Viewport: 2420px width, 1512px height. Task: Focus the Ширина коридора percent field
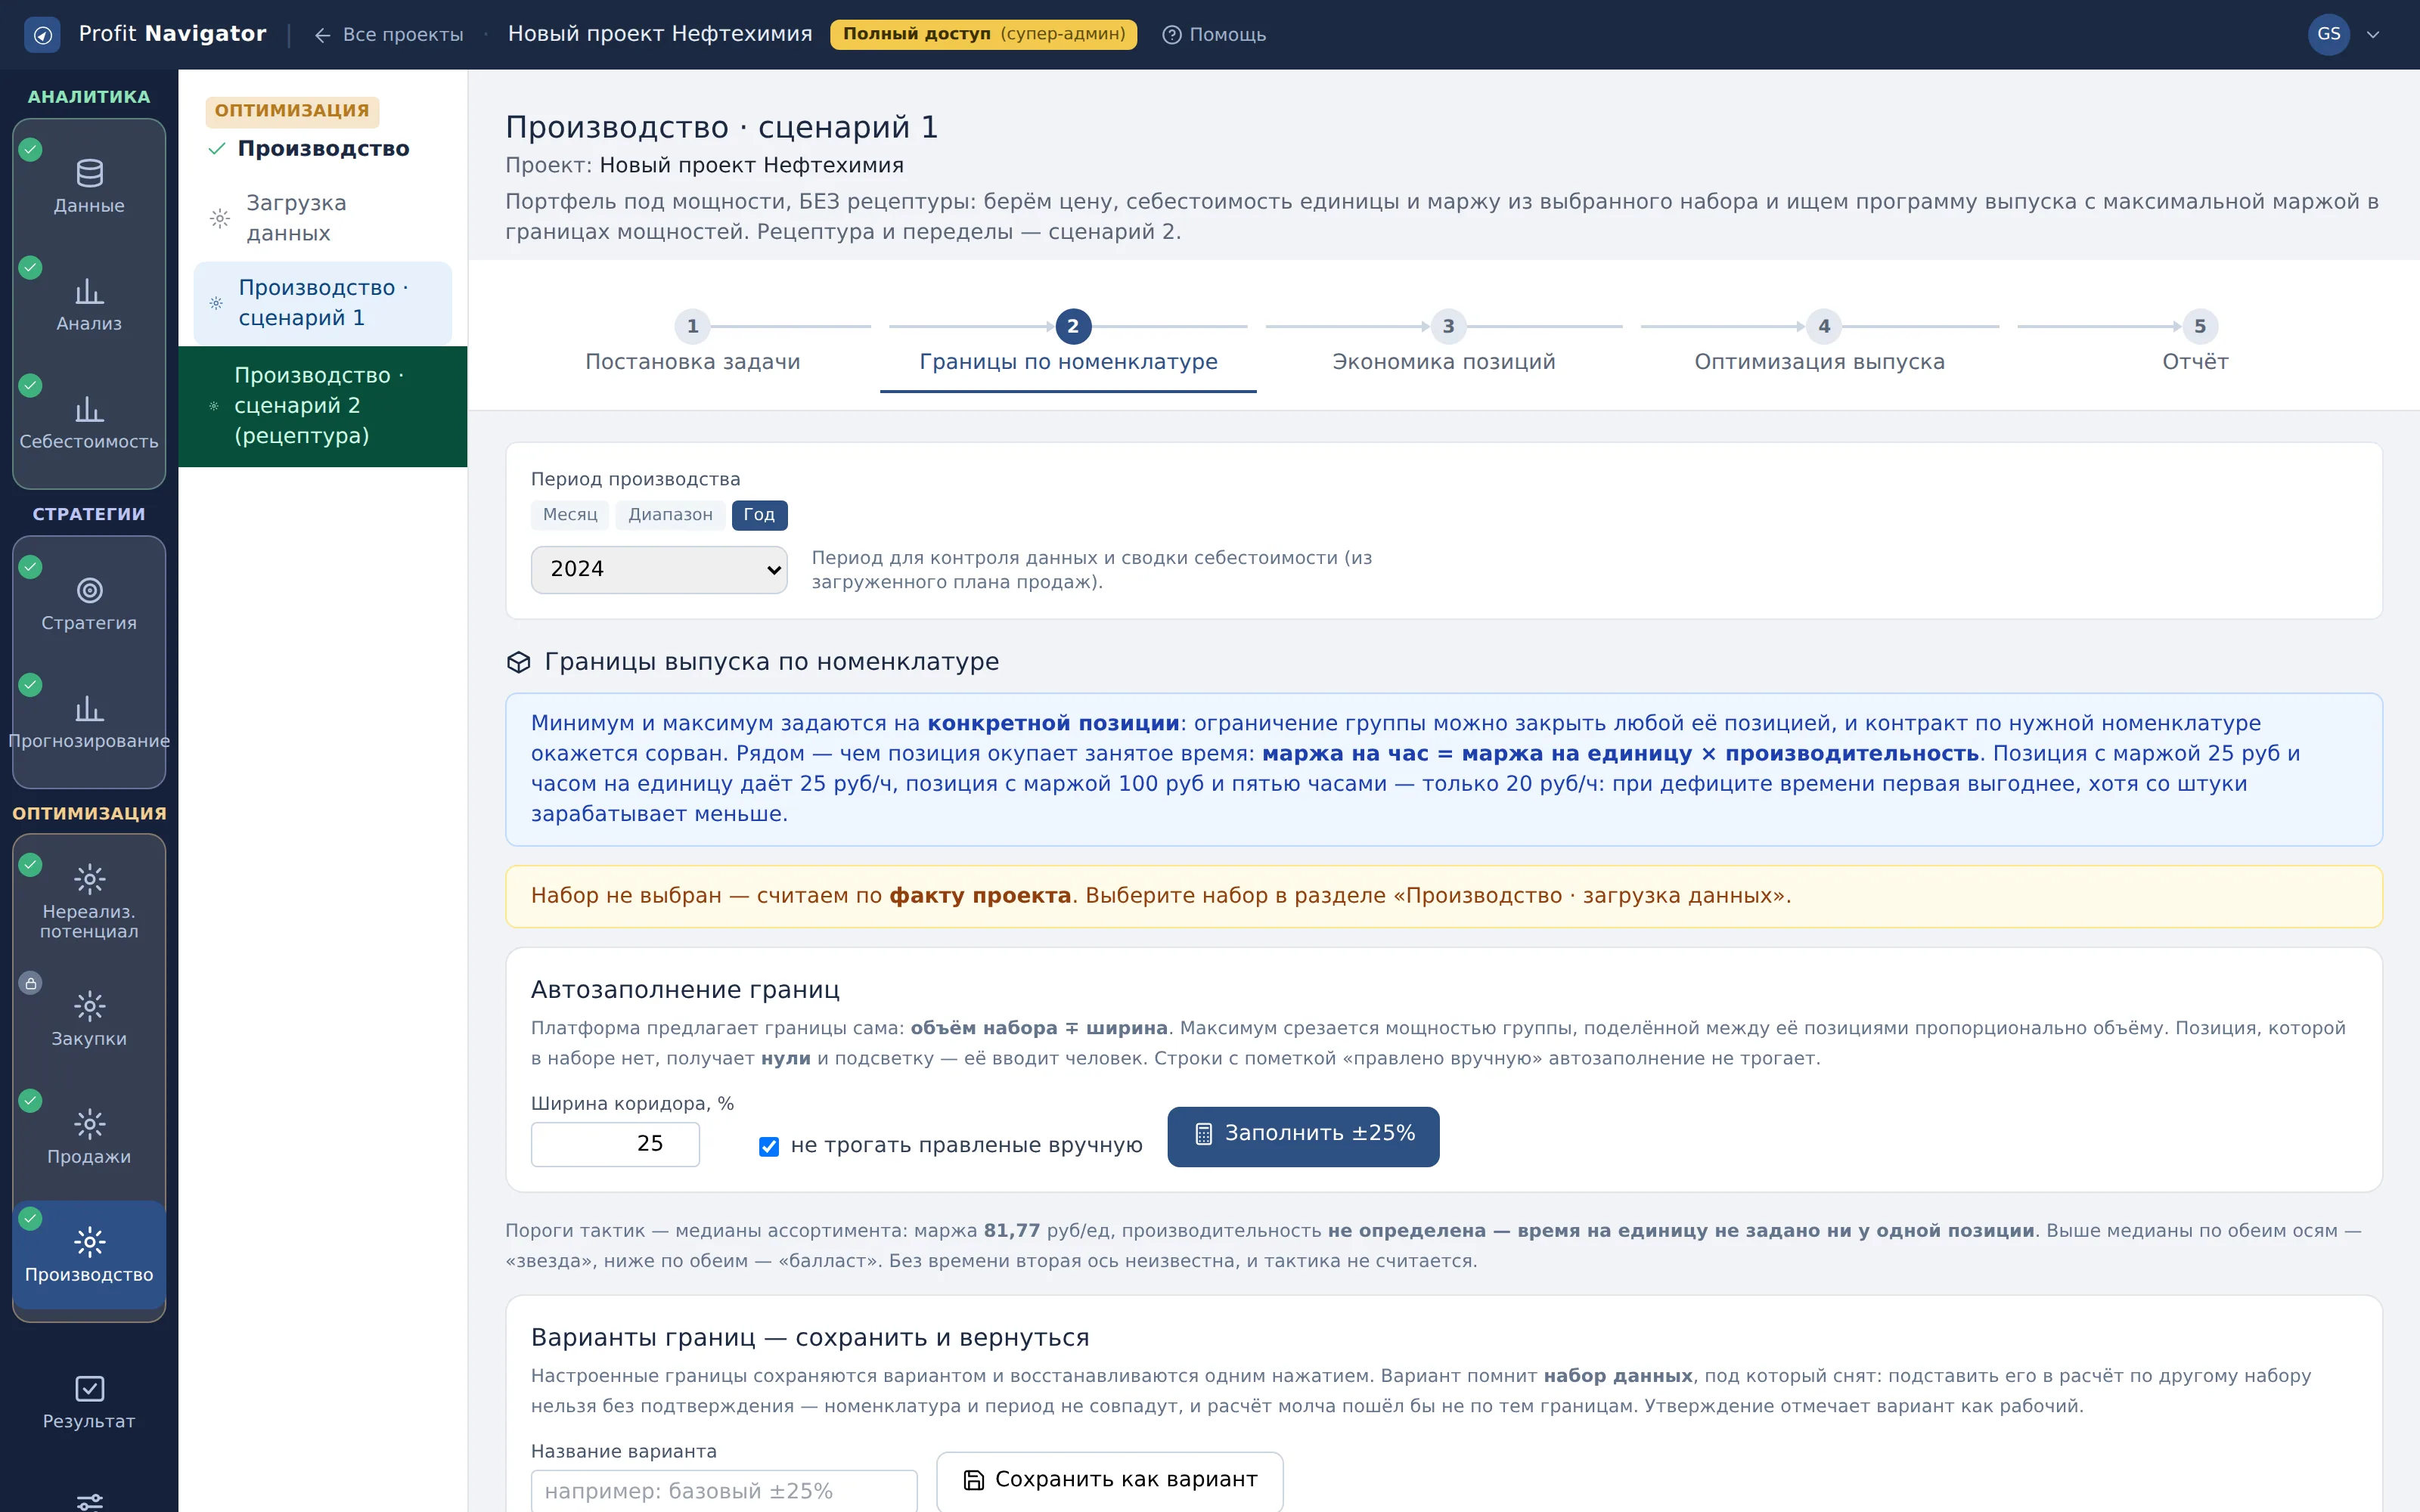pyautogui.click(x=615, y=1144)
